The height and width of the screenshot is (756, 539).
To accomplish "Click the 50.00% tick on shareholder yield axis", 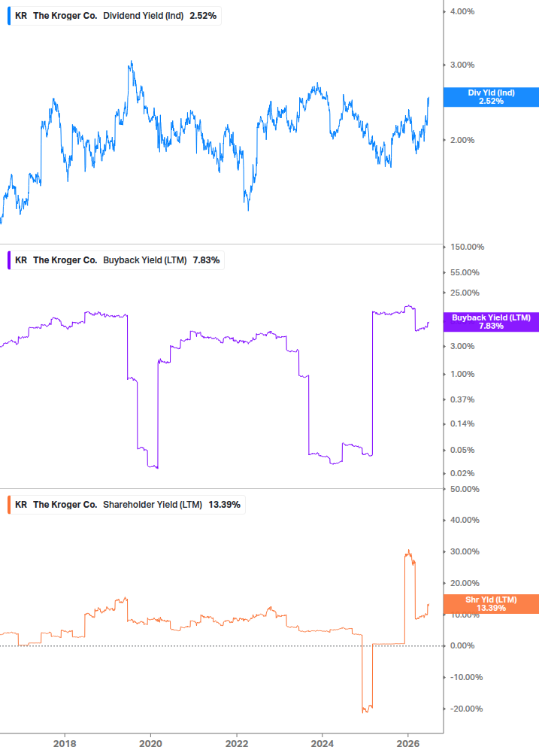I will (x=465, y=490).
